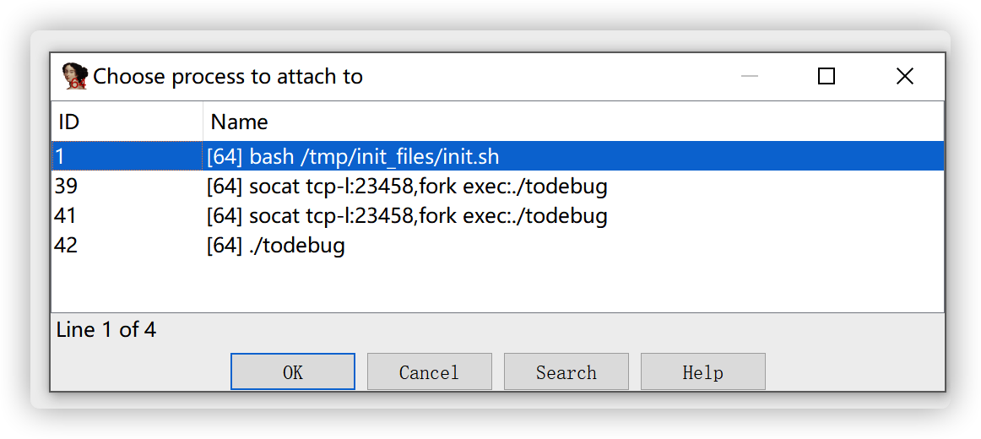Open Help for attaching to process
The image size is (981, 439).
(702, 372)
